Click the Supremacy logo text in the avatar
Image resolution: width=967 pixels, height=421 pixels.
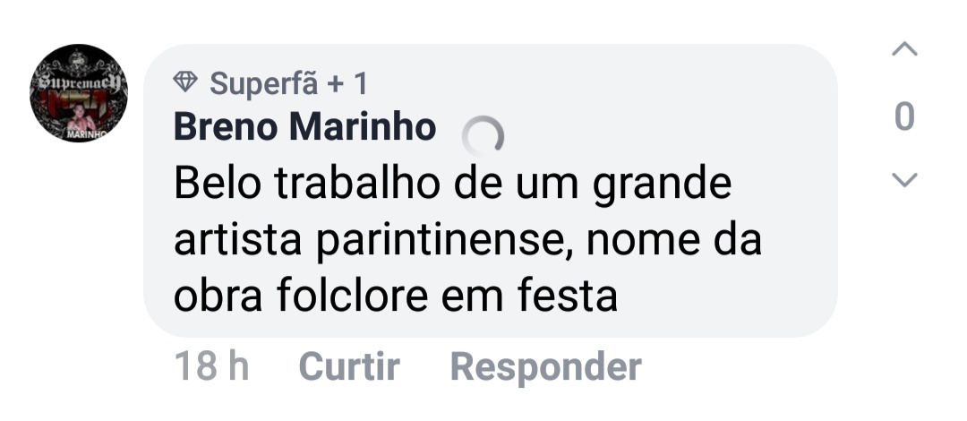click(80, 86)
